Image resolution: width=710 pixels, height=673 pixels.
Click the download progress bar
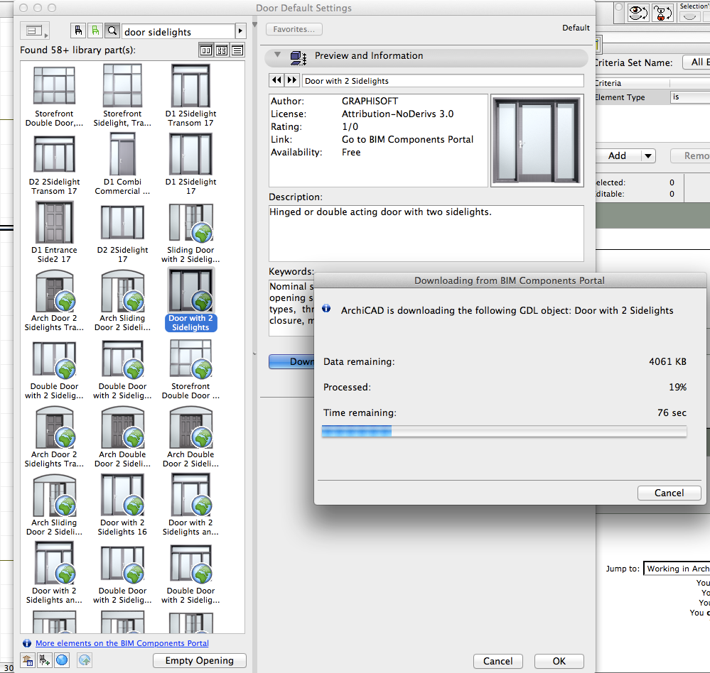coord(504,431)
